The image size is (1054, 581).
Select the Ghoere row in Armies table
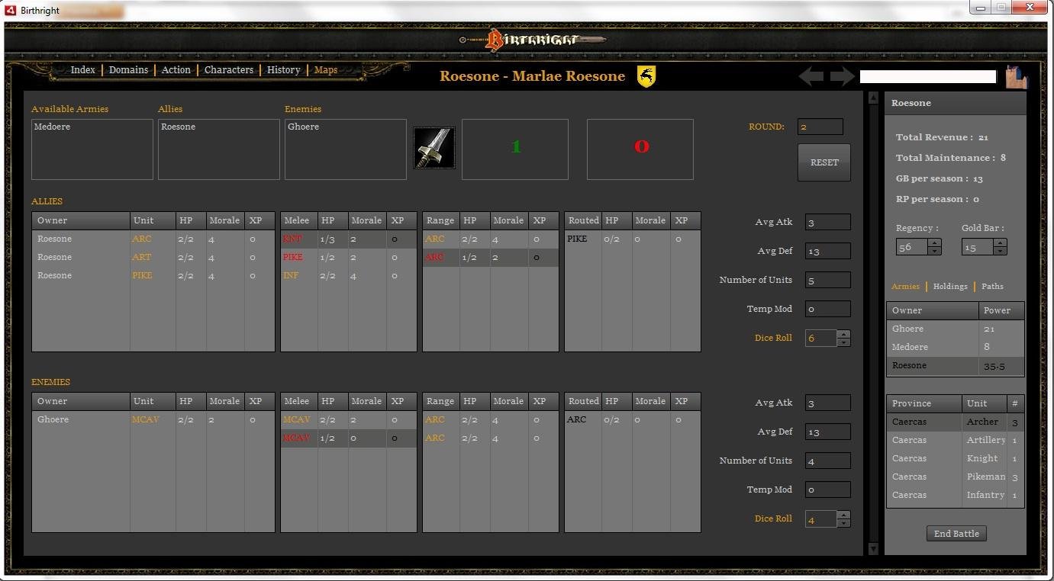956,329
